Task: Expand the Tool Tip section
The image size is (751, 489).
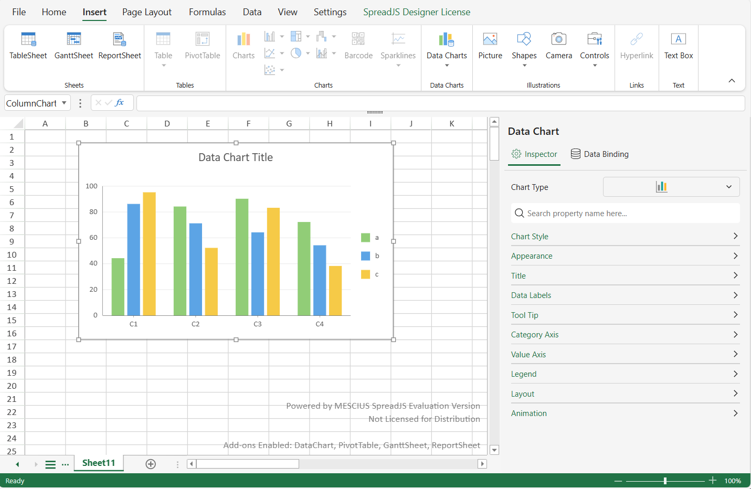Action: 625,315
